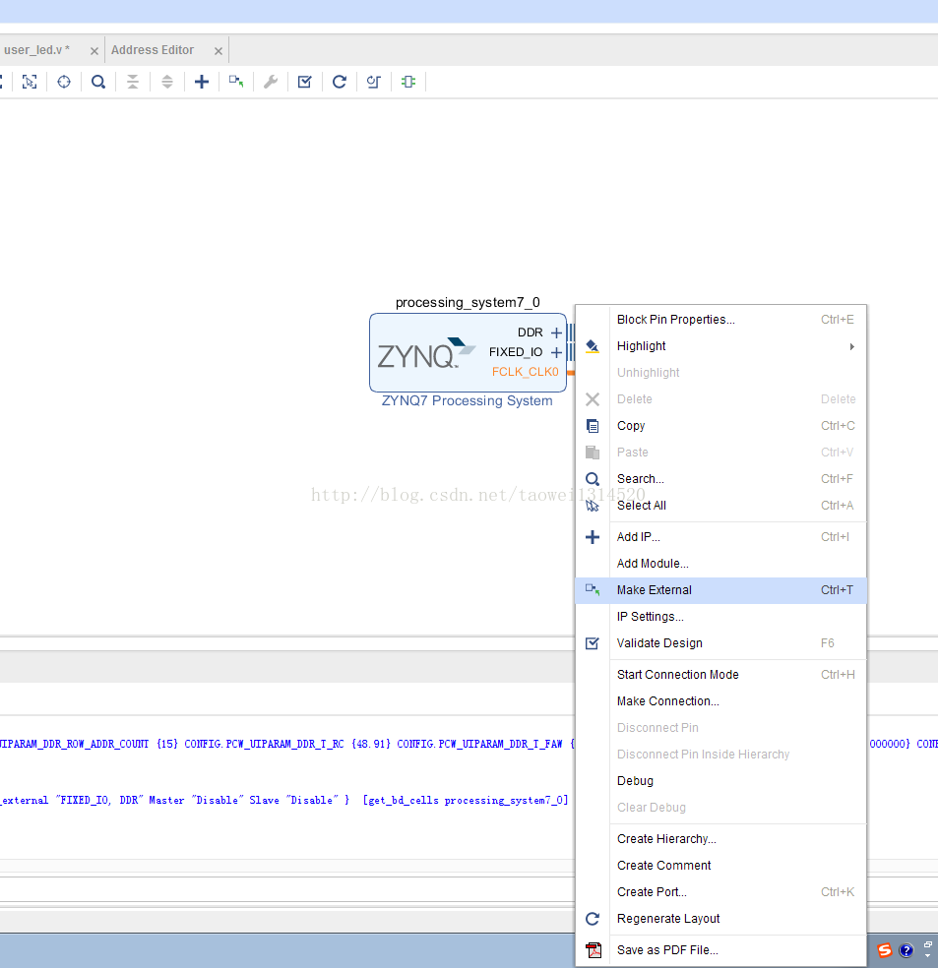
Task: Choose Search... in the context menu
Action: point(721,478)
